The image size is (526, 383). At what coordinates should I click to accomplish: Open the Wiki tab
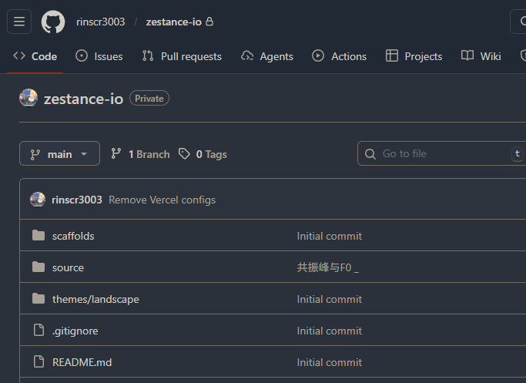(481, 56)
